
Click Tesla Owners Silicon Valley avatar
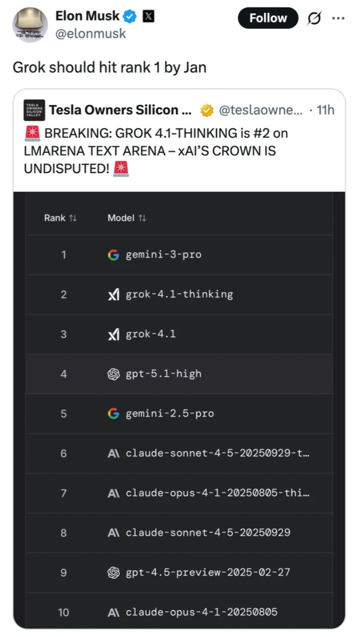pyautogui.click(x=34, y=110)
